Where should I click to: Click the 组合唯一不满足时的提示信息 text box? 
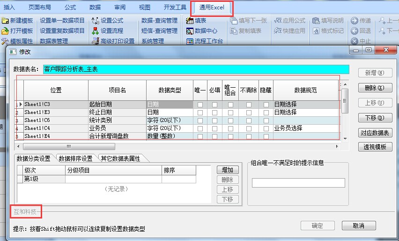298,183
